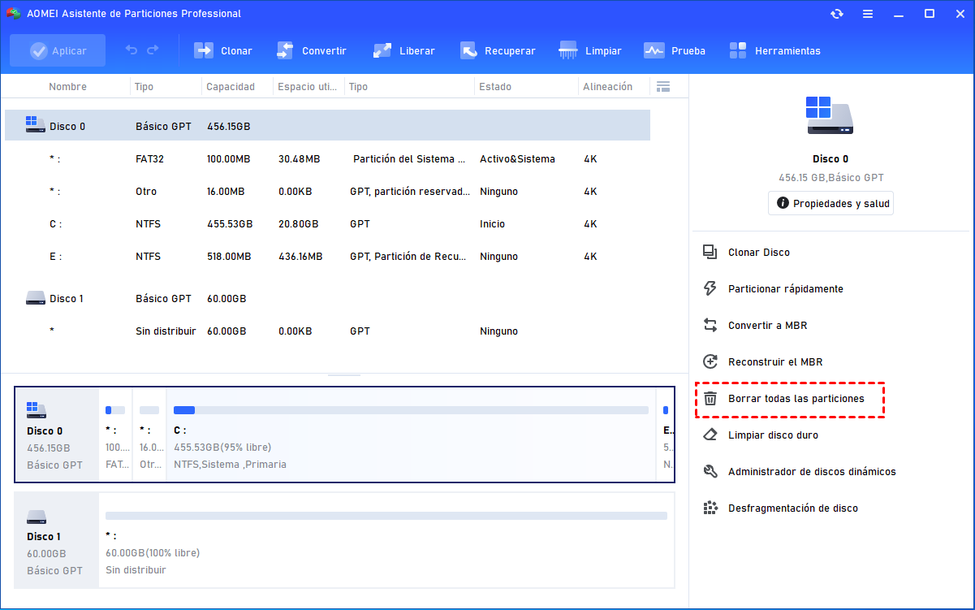Click the Estado column header
The image size is (975, 610).
pyautogui.click(x=495, y=87)
